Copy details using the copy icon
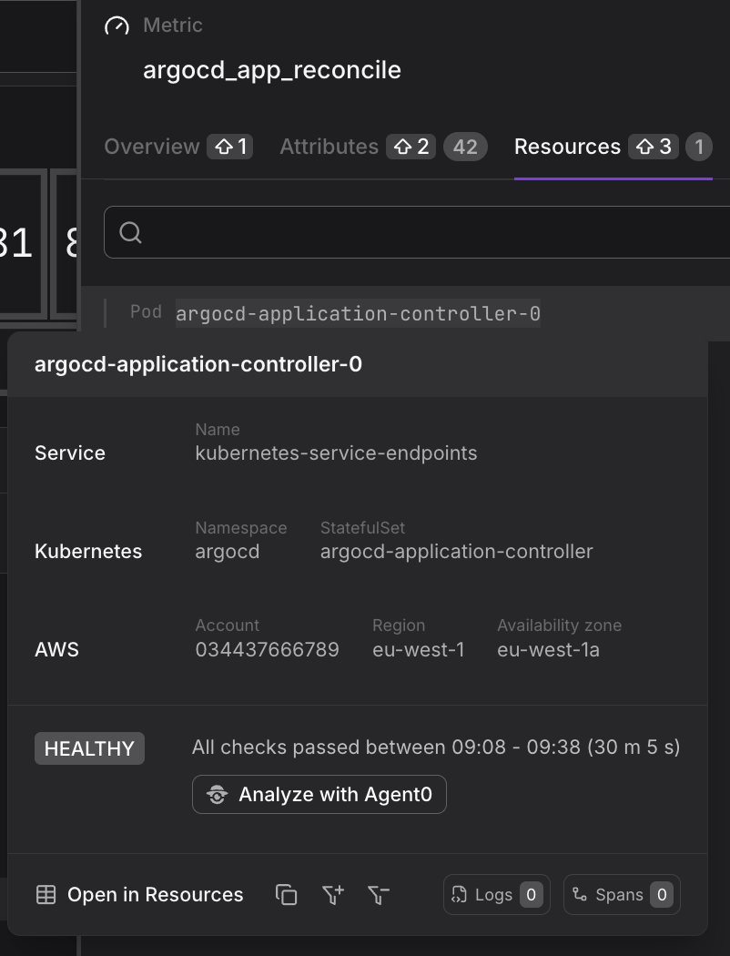Viewport: 730px width, 956px height. coord(287,895)
